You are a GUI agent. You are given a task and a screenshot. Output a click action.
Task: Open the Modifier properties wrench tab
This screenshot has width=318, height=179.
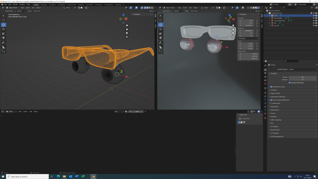(x=265, y=96)
